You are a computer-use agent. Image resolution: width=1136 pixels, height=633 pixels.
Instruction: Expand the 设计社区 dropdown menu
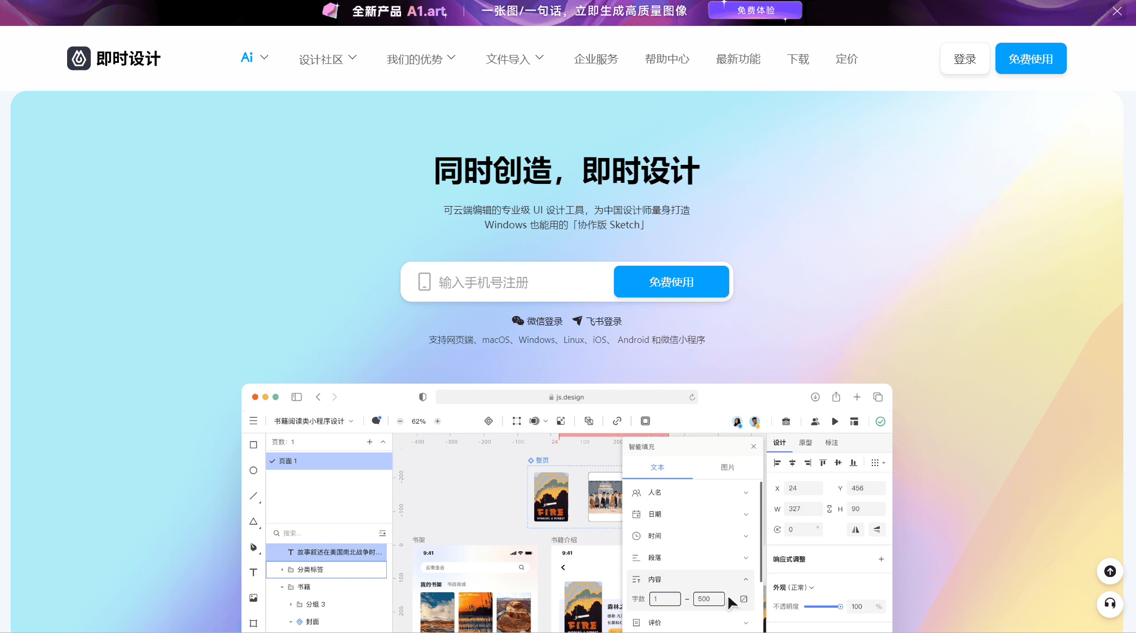point(328,59)
